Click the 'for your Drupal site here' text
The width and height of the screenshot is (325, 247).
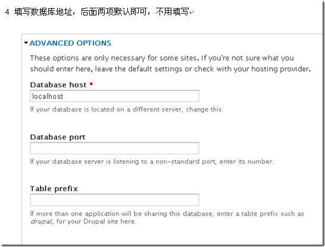pos(96,221)
